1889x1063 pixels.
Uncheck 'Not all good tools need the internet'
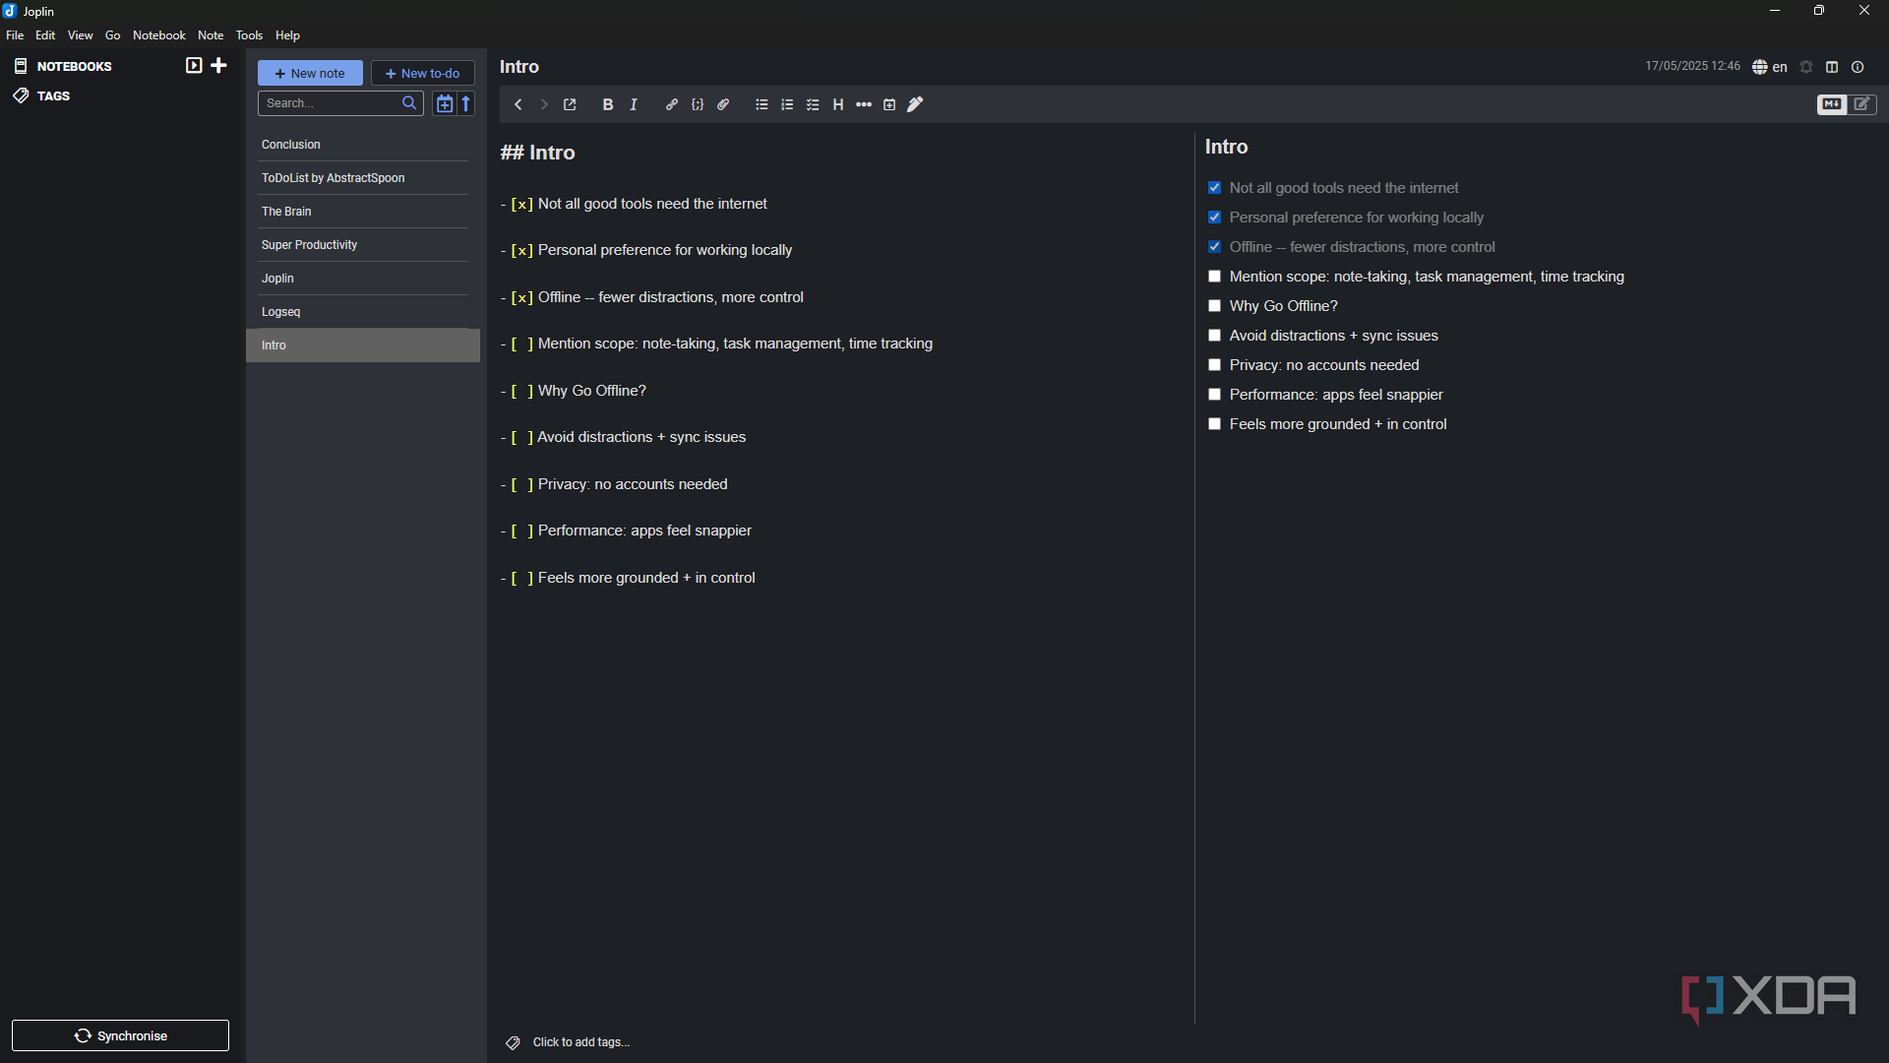click(1214, 188)
